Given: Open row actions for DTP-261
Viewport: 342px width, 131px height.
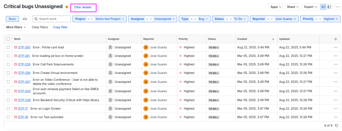Looking at the screenshot, I should (336, 56).
